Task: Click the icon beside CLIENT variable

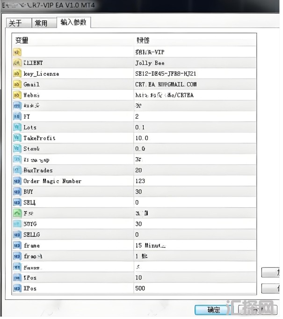Action: click(x=17, y=63)
